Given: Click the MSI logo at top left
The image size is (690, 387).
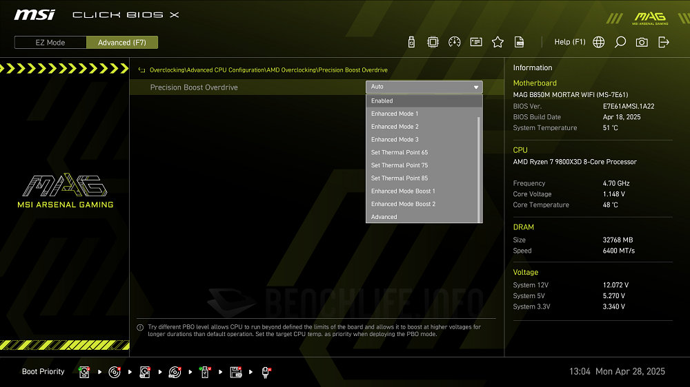Looking at the screenshot, I should [34, 15].
